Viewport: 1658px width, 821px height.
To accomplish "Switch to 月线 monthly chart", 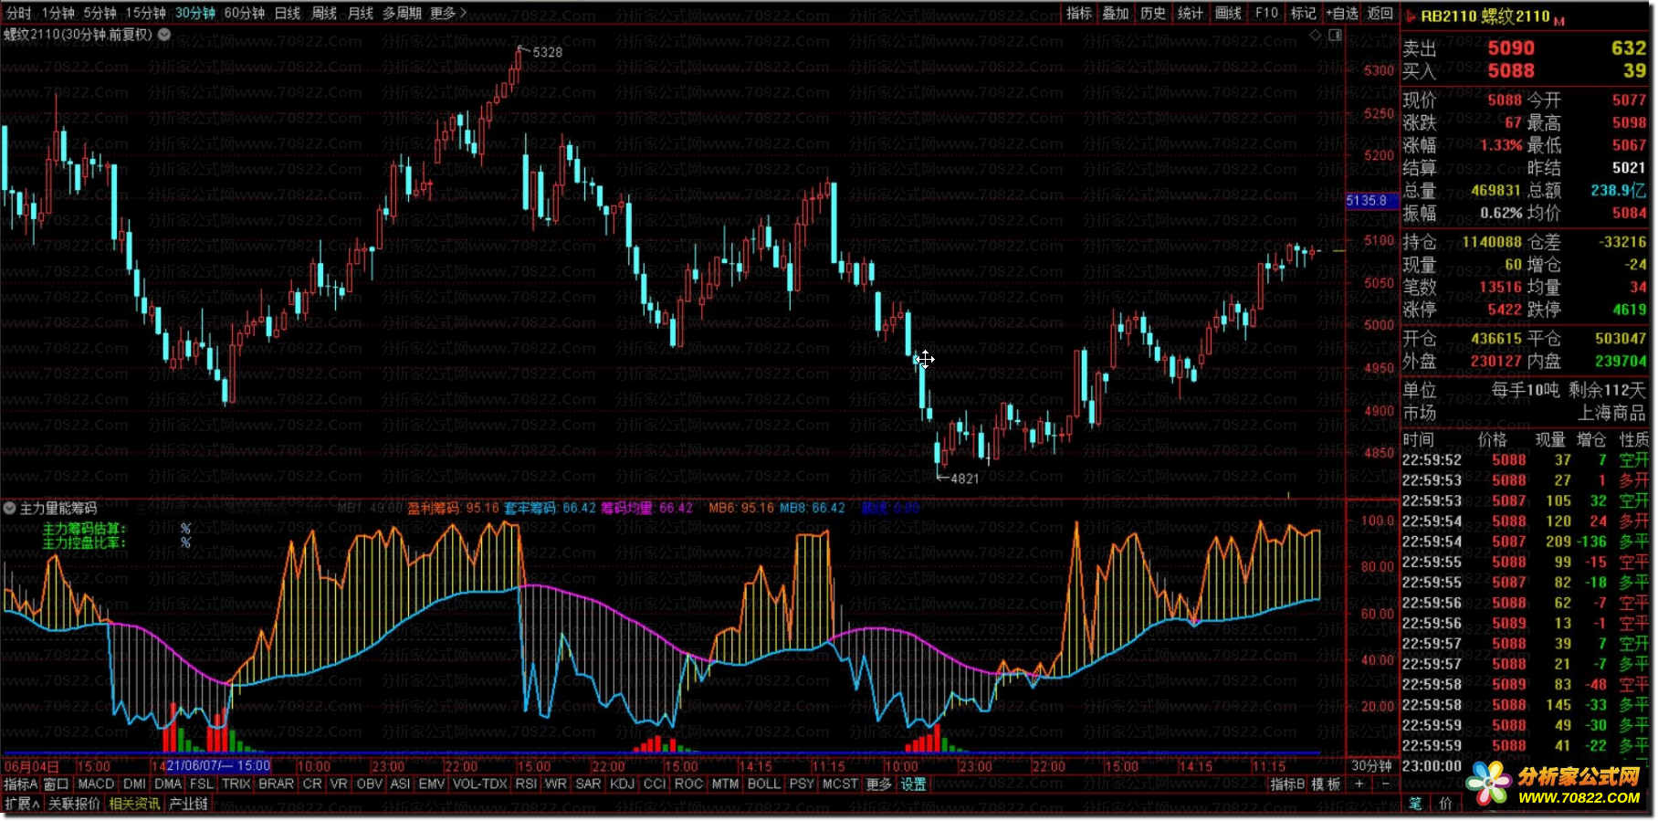I will pos(361,13).
